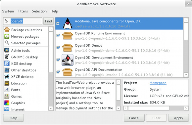Click the Newest packages info icon
The image size is (192, 125).
click(x=7, y=36)
